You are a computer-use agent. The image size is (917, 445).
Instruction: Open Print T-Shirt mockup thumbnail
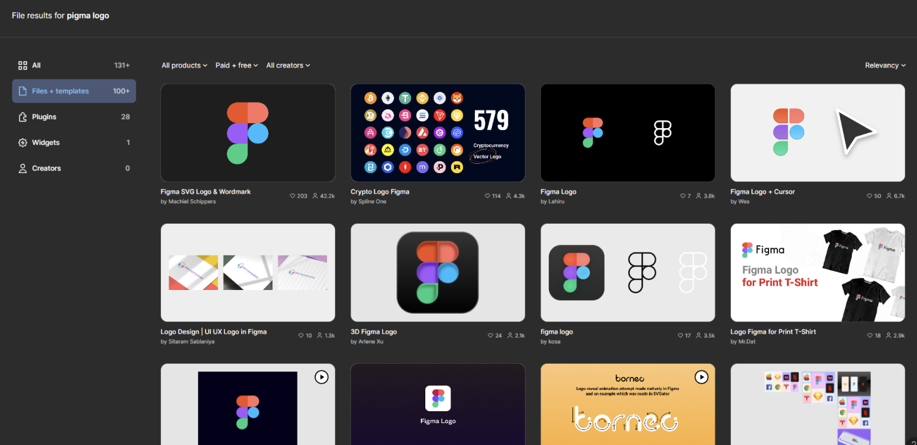click(x=817, y=272)
